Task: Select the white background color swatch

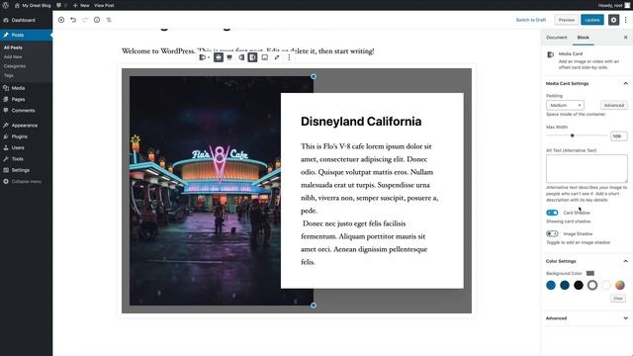Action: [x=606, y=286]
